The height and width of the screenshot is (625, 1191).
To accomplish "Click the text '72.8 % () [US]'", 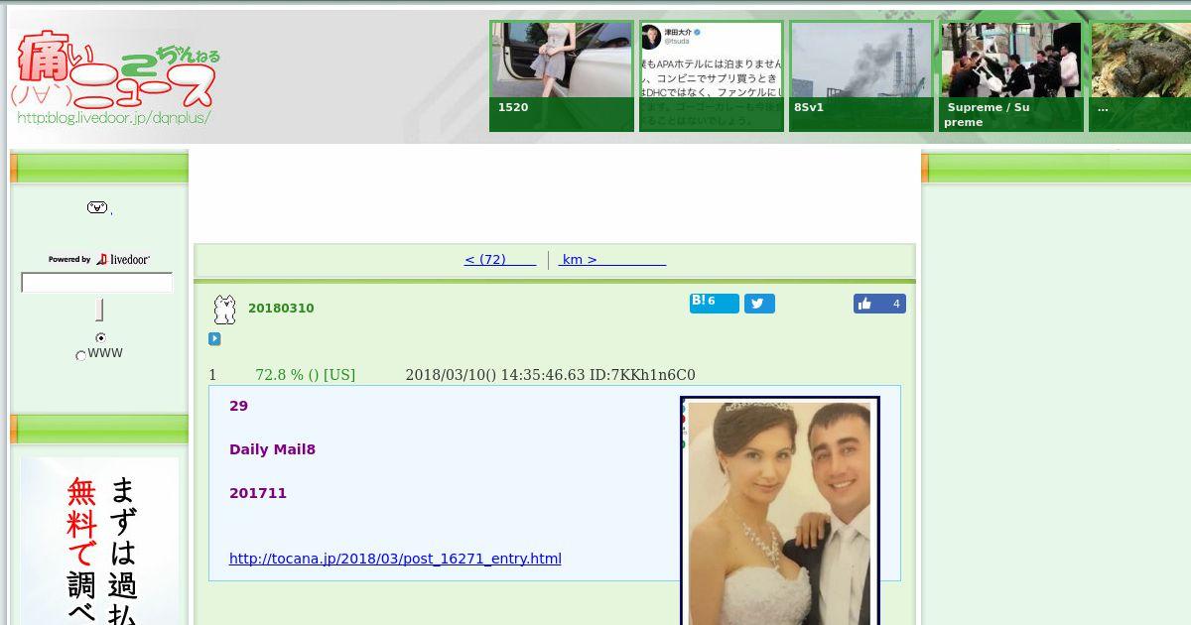I will (x=305, y=375).
